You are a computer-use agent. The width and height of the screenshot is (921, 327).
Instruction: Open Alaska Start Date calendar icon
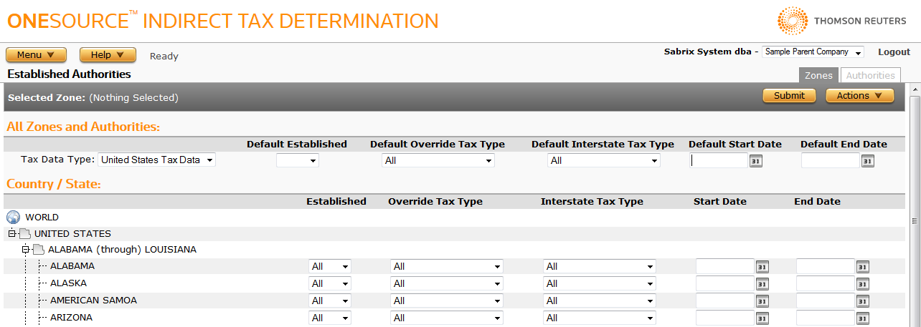[762, 284]
